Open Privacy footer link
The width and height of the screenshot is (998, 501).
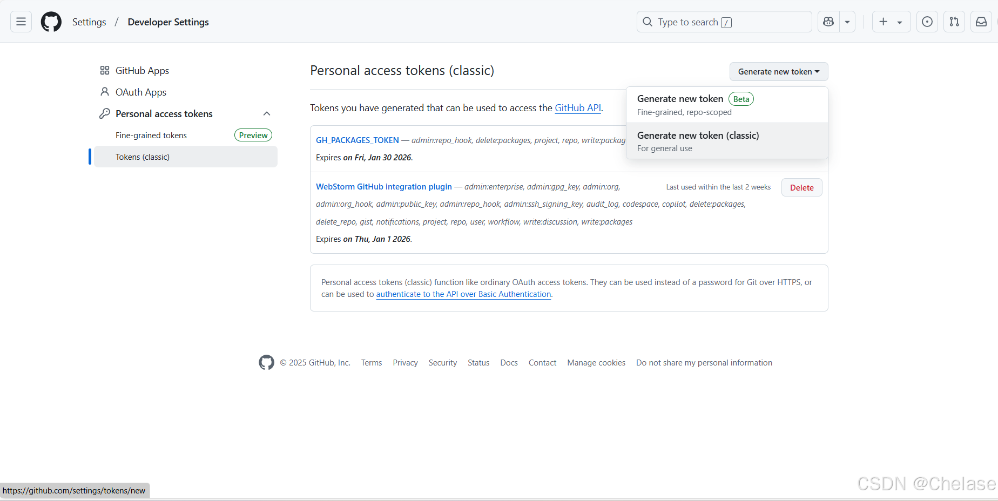(406, 363)
